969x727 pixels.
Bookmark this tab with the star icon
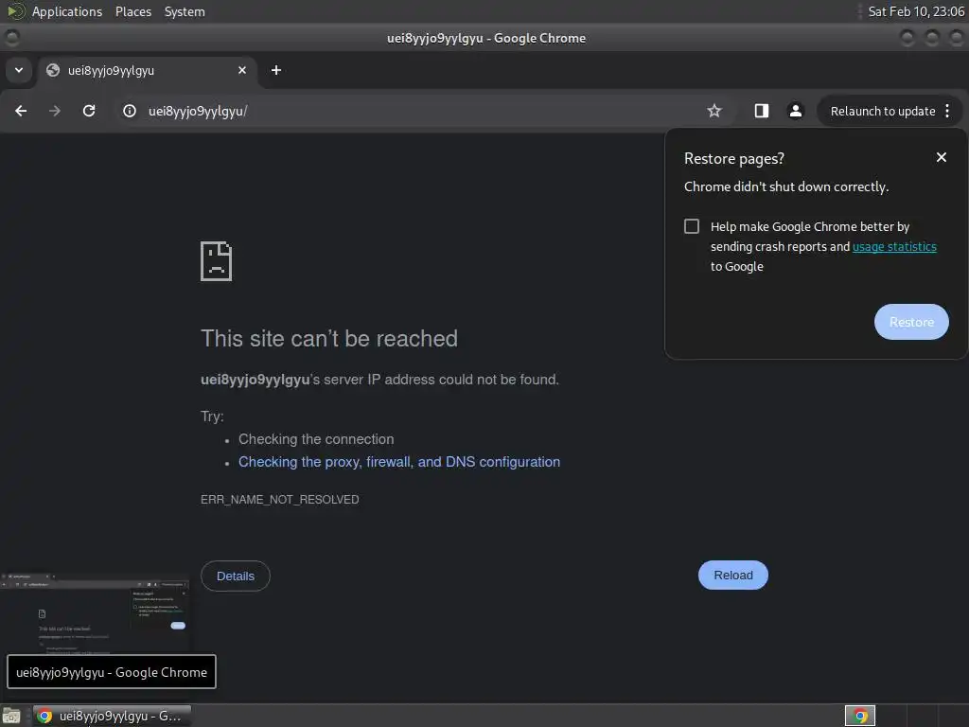point(714,111)
